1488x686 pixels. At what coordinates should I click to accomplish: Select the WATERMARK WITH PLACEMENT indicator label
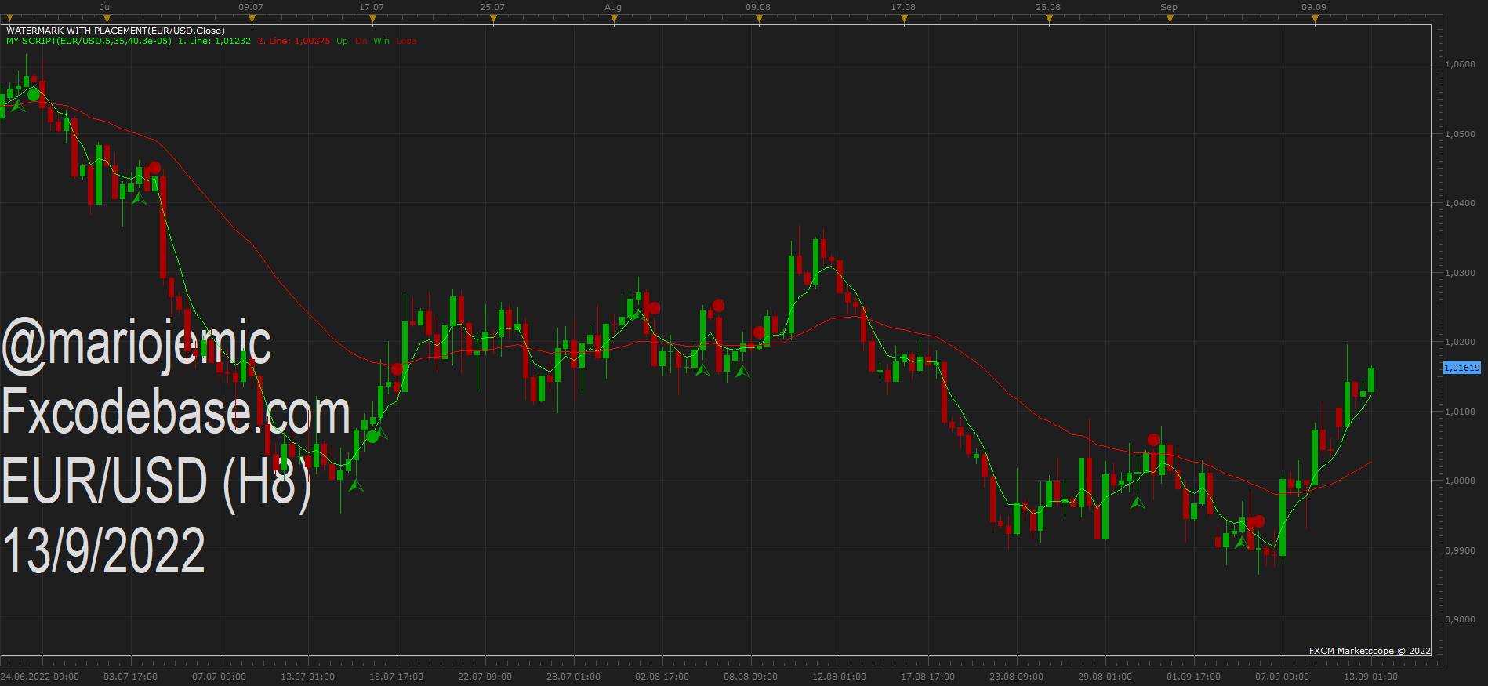[x=115, y=31]
